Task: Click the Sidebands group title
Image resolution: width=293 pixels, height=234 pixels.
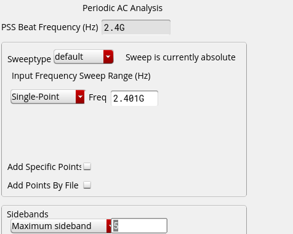Action: 28,214
